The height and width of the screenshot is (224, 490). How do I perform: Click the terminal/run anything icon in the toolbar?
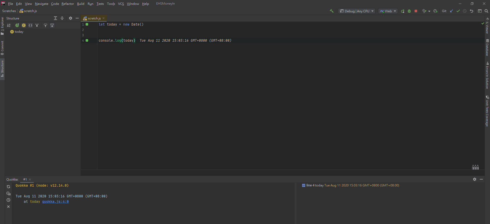pos(480,11)
